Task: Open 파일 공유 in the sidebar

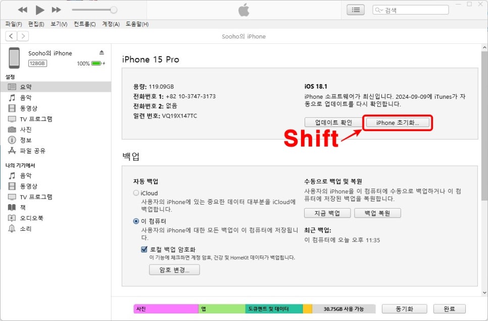Action: 33,151
